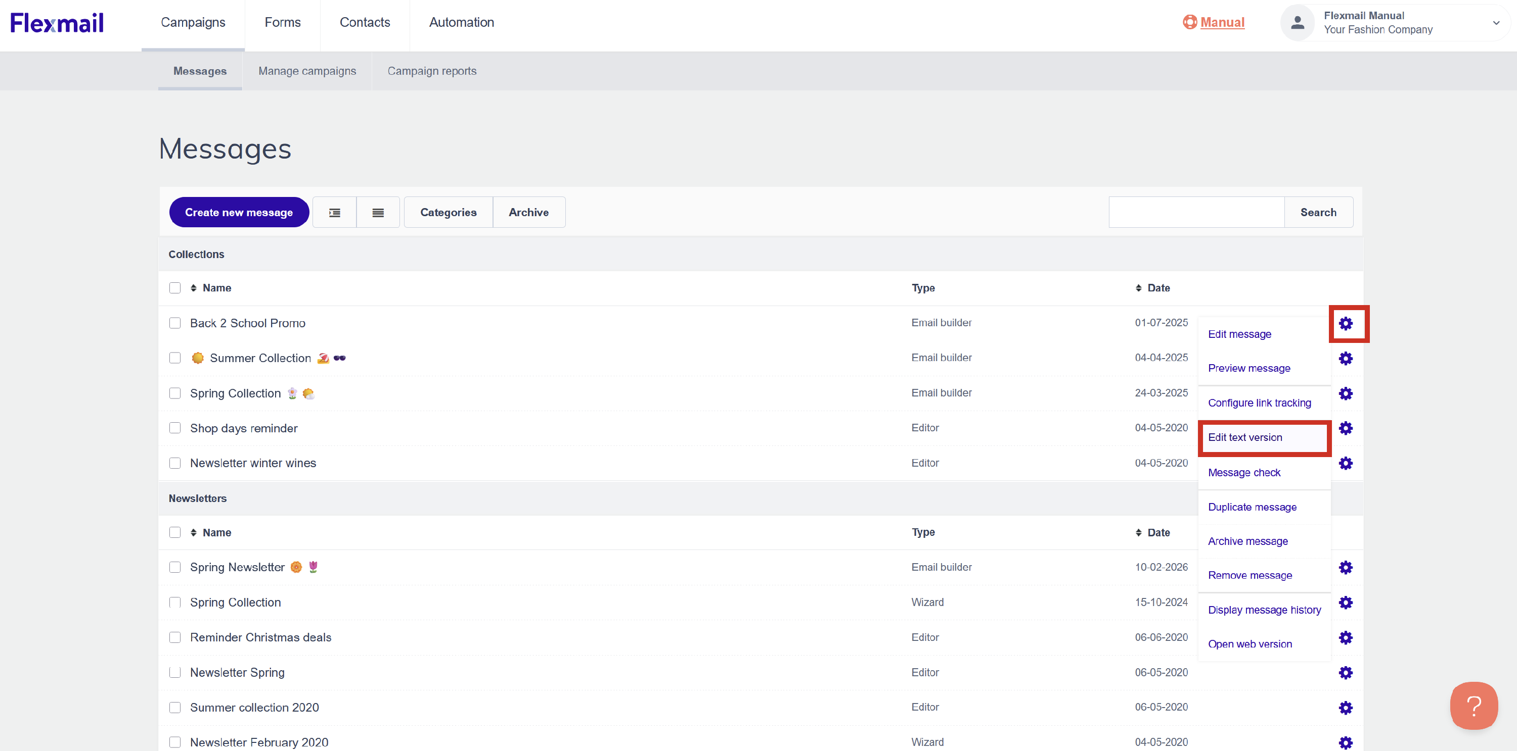Tick select-all checkbox in Collections header
Viewport: 1517px width, 751px height.
(175, 287)
